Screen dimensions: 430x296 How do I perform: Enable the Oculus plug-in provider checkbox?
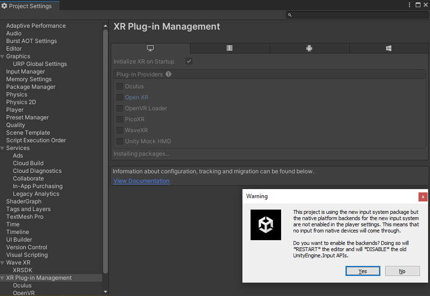tap(120, 86)
